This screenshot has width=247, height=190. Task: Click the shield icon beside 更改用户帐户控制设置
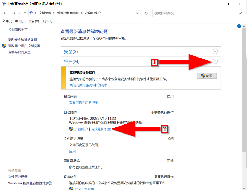(4, 46)
